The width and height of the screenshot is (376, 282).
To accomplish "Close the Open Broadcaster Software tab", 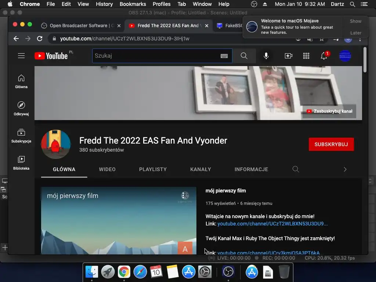I will [119, 26].
